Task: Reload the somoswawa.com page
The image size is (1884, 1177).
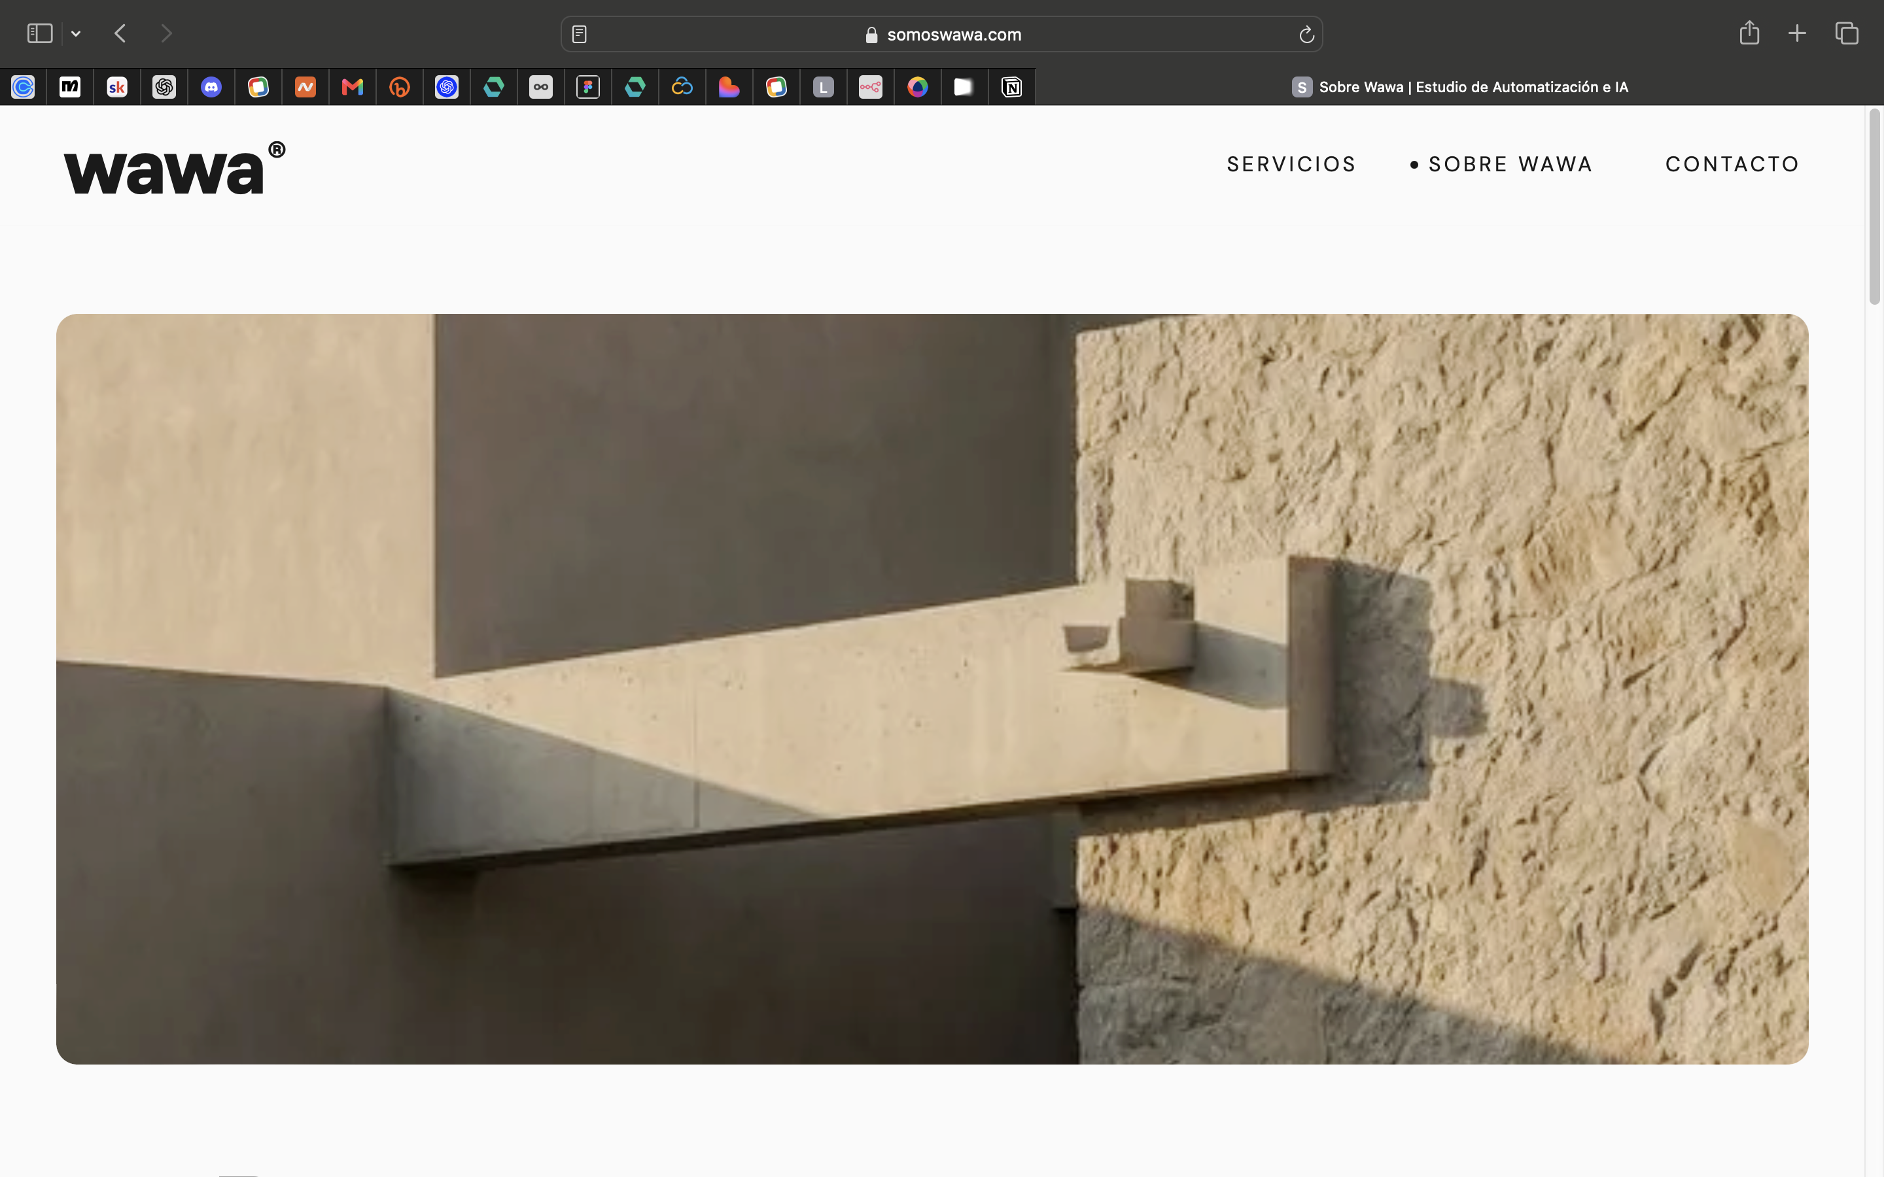Action: coord(1306,34)
